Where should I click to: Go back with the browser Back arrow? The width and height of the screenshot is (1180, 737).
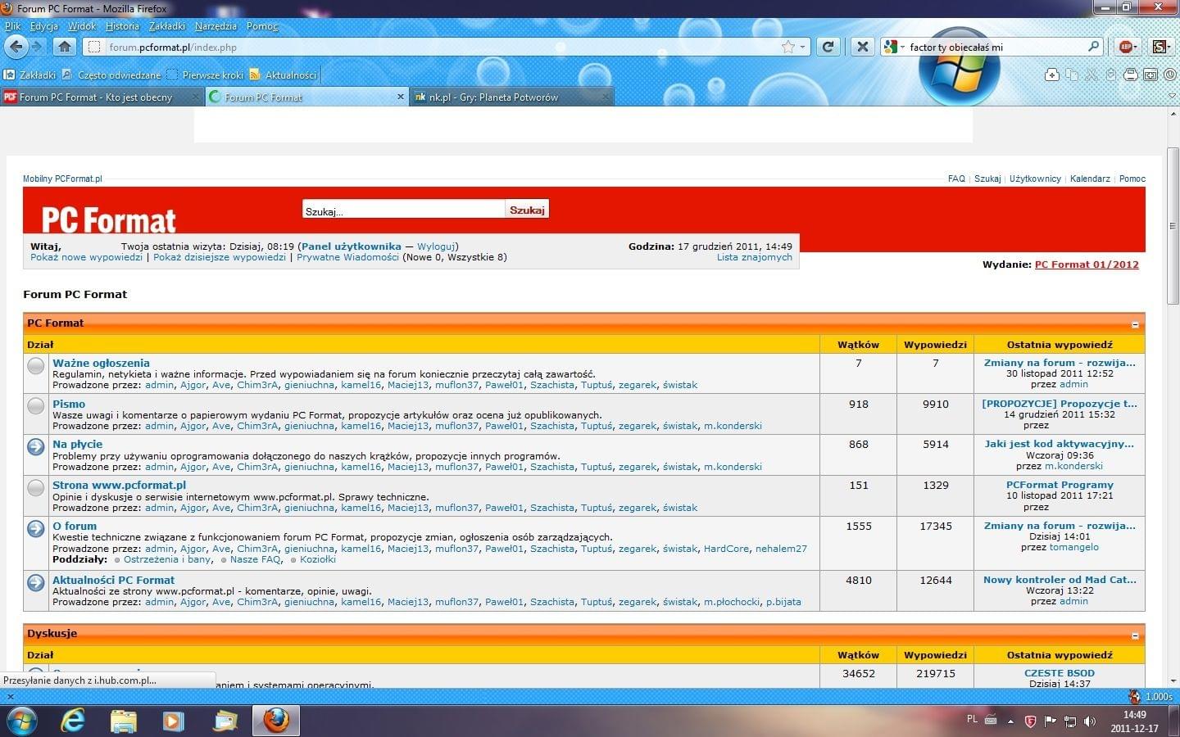point(16,47)
